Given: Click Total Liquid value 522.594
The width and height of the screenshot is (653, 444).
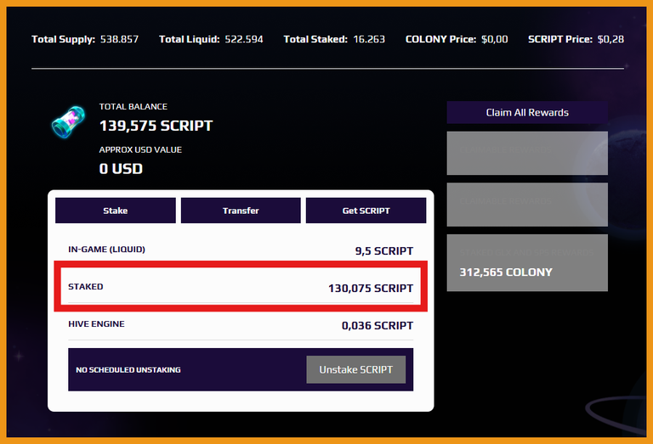Looking at the screenshot, I should (x=244, y=39).
